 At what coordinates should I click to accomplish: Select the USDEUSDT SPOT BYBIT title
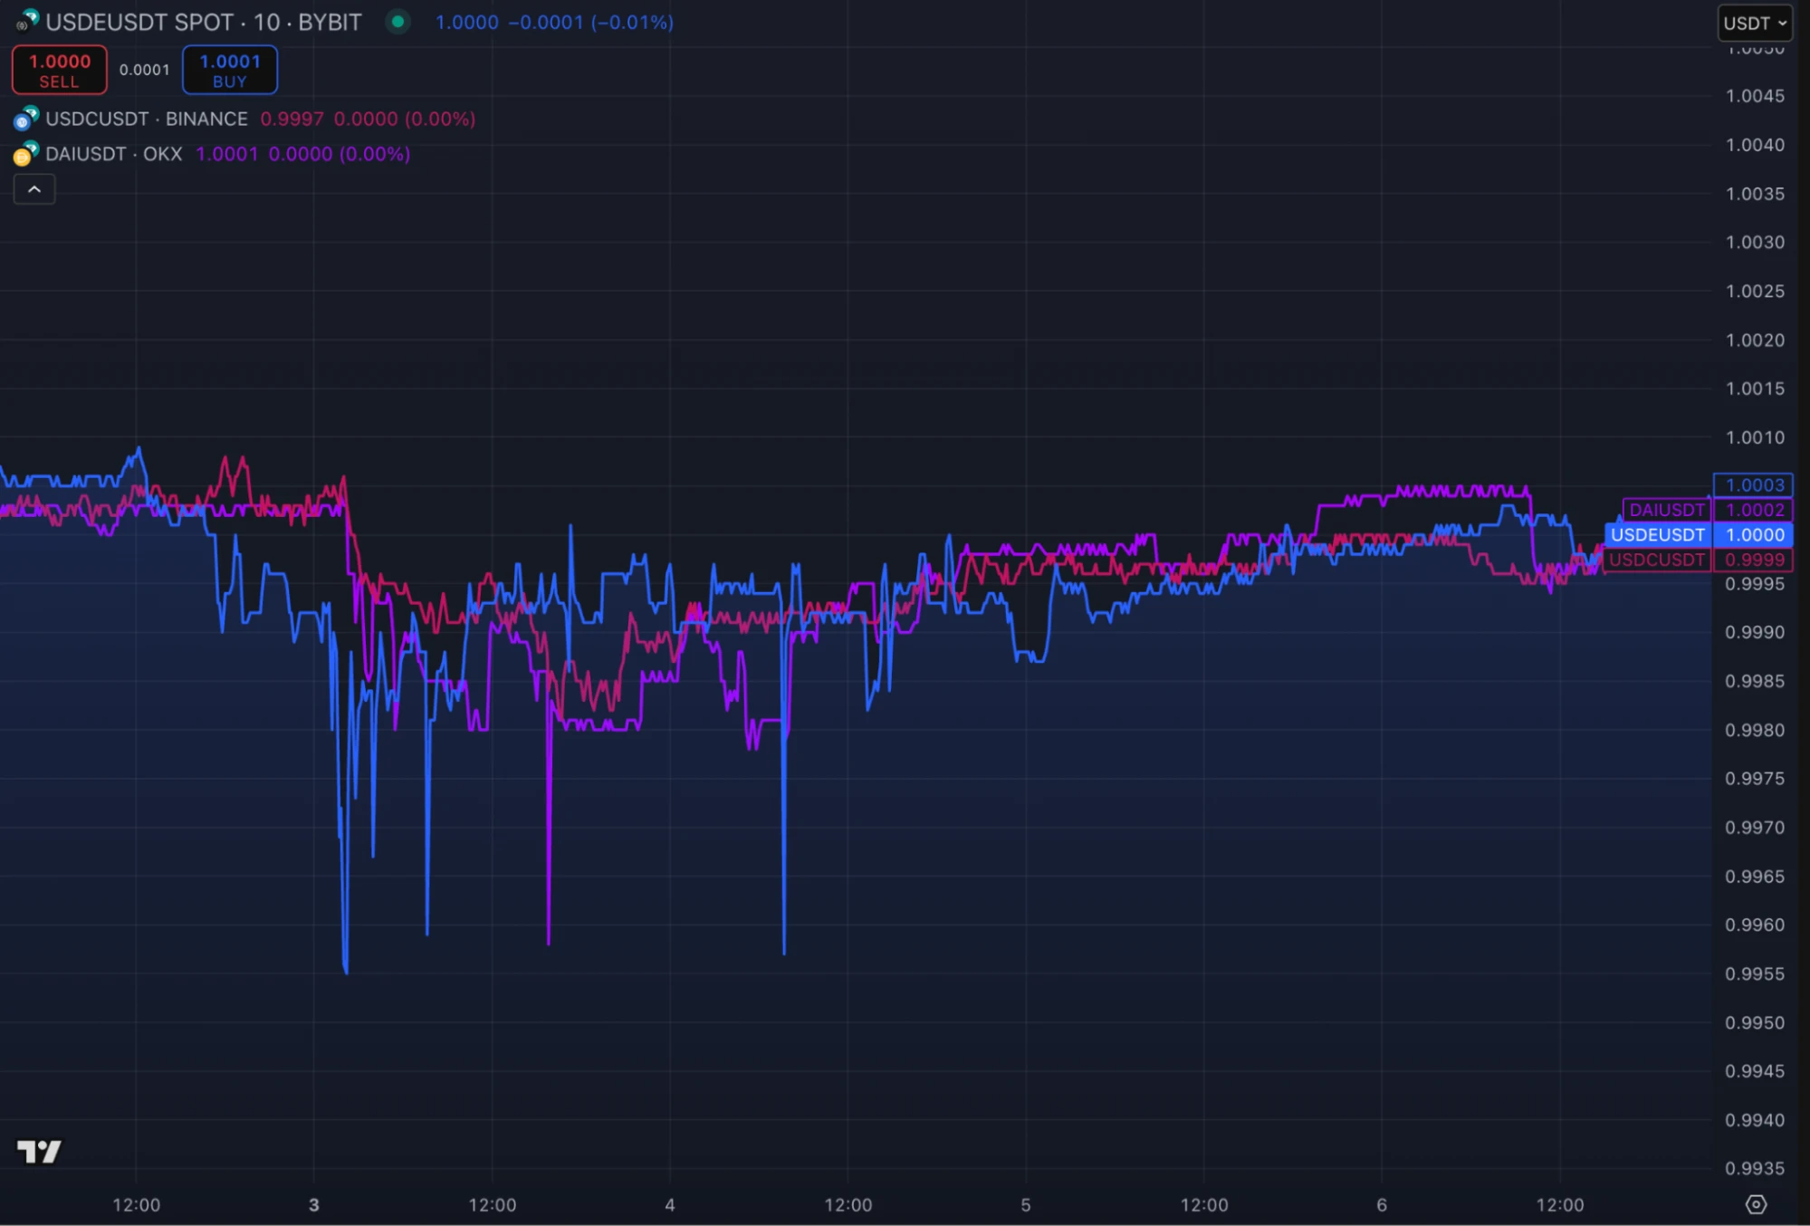pos(204,22)
